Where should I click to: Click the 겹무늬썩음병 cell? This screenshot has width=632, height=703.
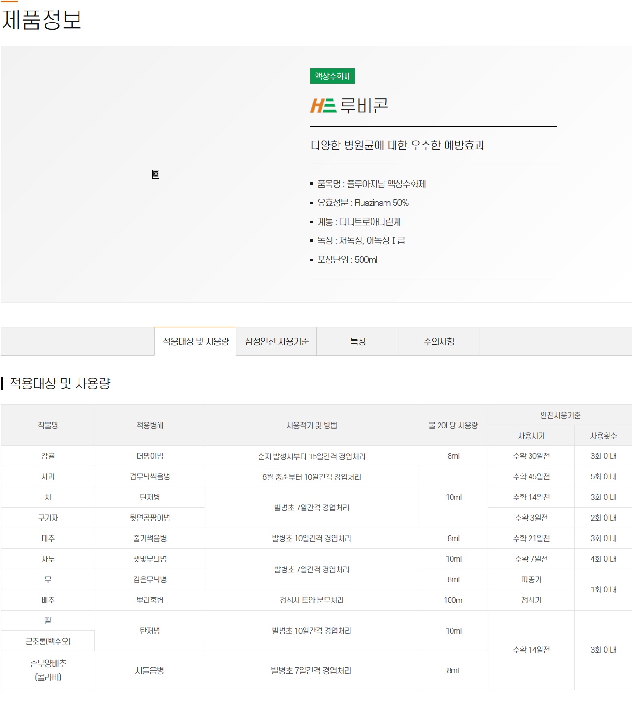coord(150,476)
